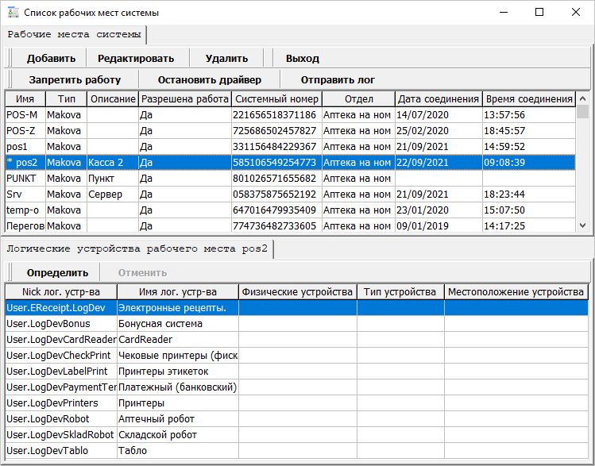
Task: Click the Добавить toolbar button
Action: tap(51, 58)
